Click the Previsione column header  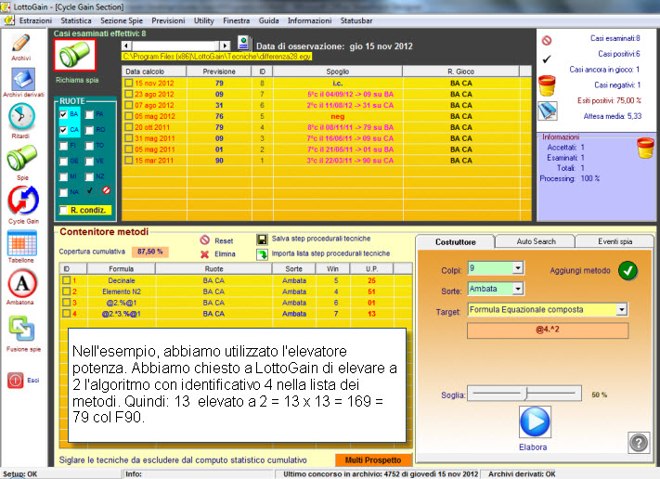coord(218,71)
